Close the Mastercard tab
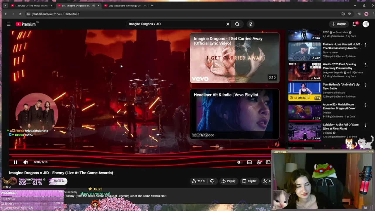This screenshot has height=211, width=375. coord(145,6)
